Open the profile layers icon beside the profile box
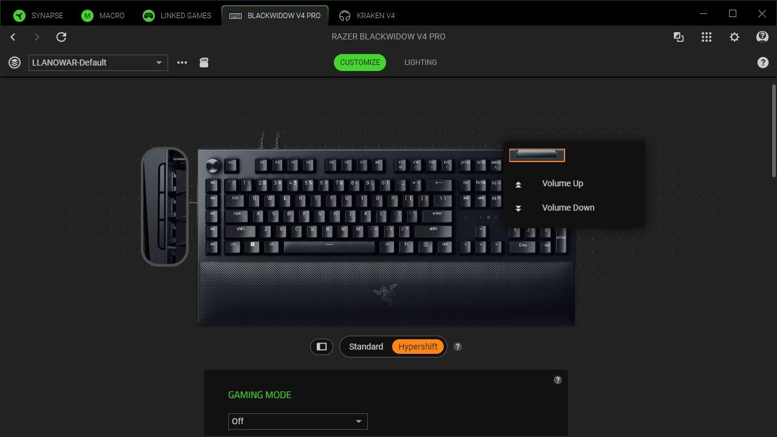 [x=15, y=63]
